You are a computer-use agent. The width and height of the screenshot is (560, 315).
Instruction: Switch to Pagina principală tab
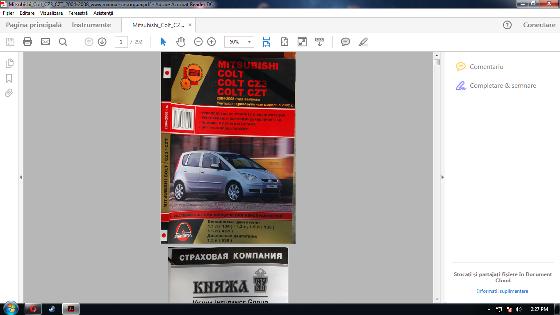tap(34, 25)
